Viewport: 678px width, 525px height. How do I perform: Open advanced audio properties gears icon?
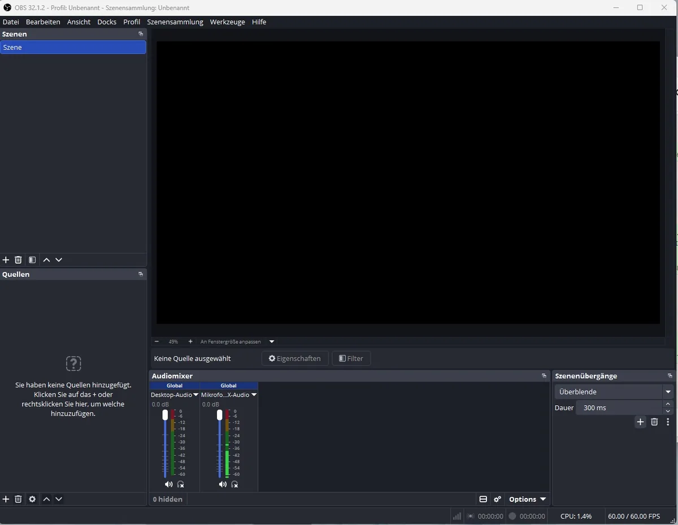tap(497, 499)
